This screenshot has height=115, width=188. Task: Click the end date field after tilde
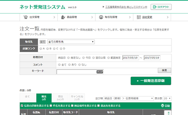(152, 58)
